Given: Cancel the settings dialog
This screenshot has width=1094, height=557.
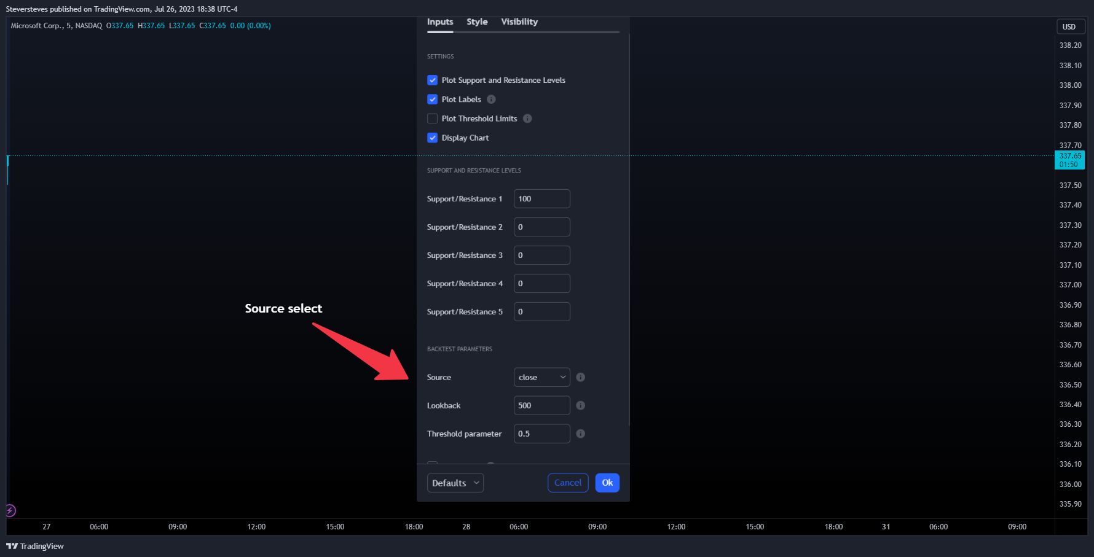Looking at the screenshot, I should tap(568, 483).
